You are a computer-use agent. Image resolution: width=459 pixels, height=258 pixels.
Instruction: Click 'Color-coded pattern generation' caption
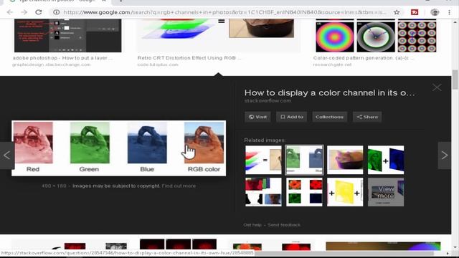364,58
